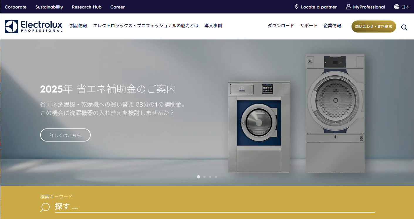Click the globe language icon

pos(397,7)
